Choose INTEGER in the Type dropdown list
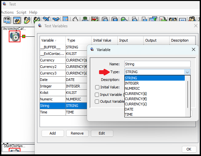This screenshot has height=156, width=201. (x=155, y=83)
